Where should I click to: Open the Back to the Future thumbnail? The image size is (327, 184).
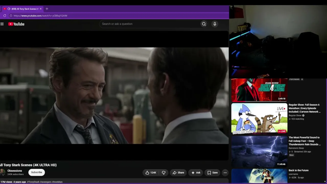click(x=259, y=176)
